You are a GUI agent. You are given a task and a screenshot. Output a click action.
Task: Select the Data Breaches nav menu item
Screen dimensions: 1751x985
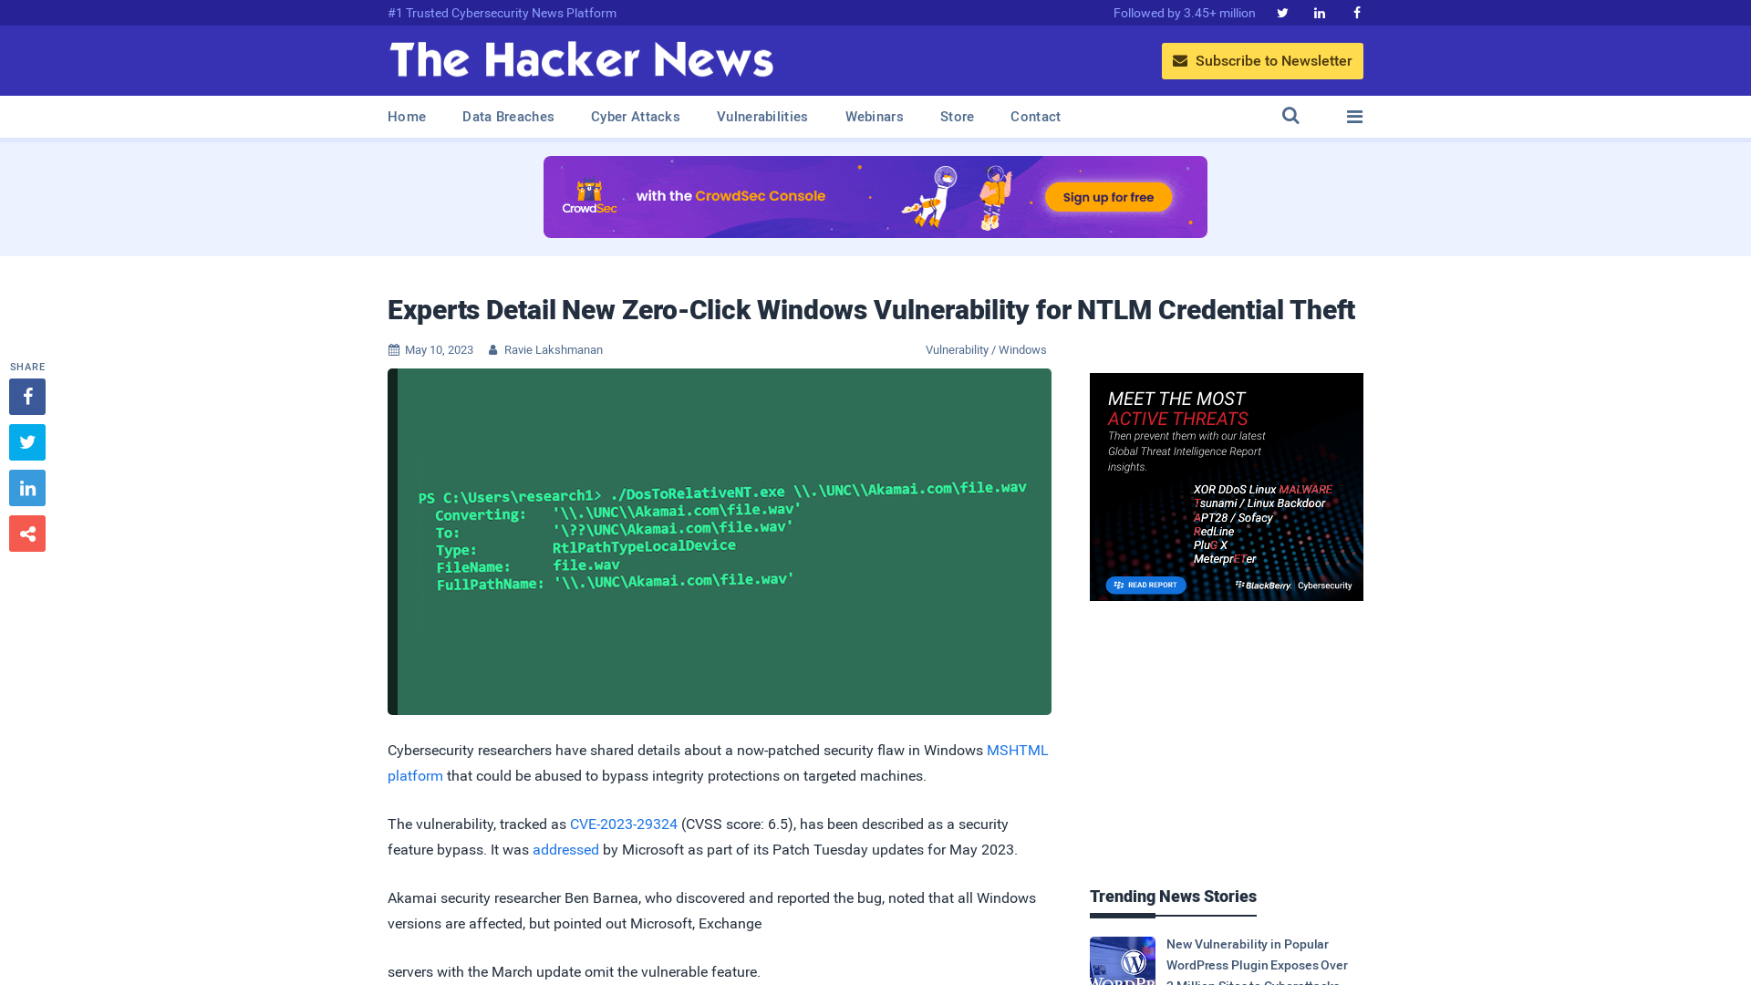tap(507, 117)
